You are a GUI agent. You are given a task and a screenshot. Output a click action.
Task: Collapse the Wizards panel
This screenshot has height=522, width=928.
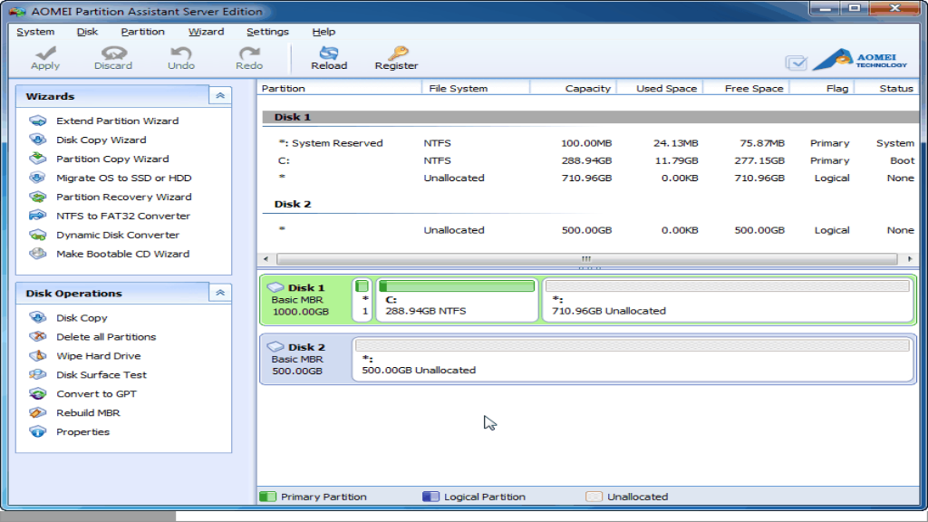coord(220,96)
